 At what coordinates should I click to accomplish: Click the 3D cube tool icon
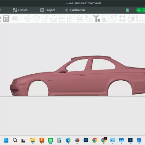[x=114, y=18]
